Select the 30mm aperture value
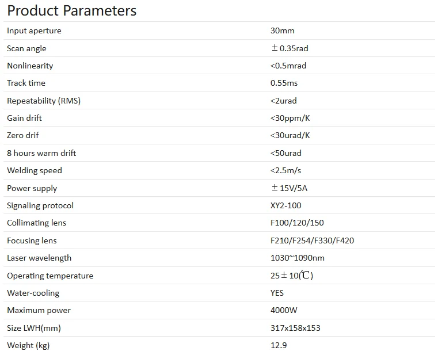The image size is (438, 355). point(282,30)
